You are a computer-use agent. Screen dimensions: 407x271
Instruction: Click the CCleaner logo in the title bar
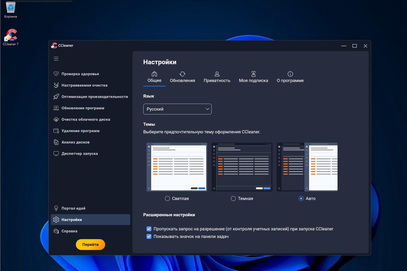(54, 46)
